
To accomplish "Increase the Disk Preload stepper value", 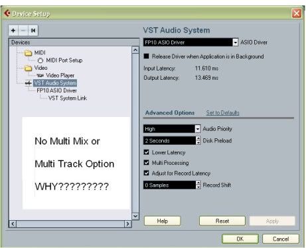I will click(x=198, y=138).
